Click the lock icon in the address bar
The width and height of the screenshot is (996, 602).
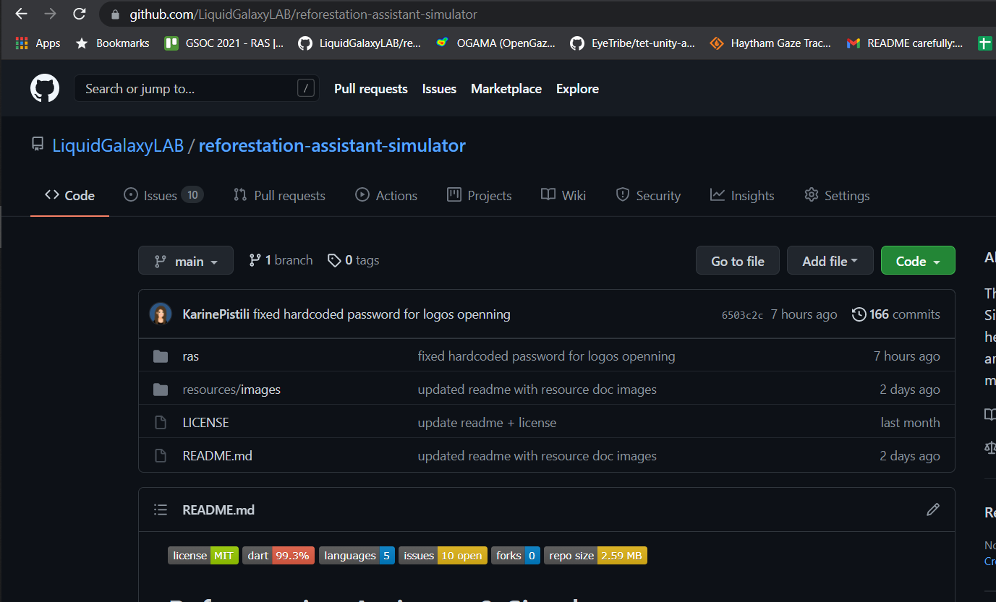(x=114, y=14)
